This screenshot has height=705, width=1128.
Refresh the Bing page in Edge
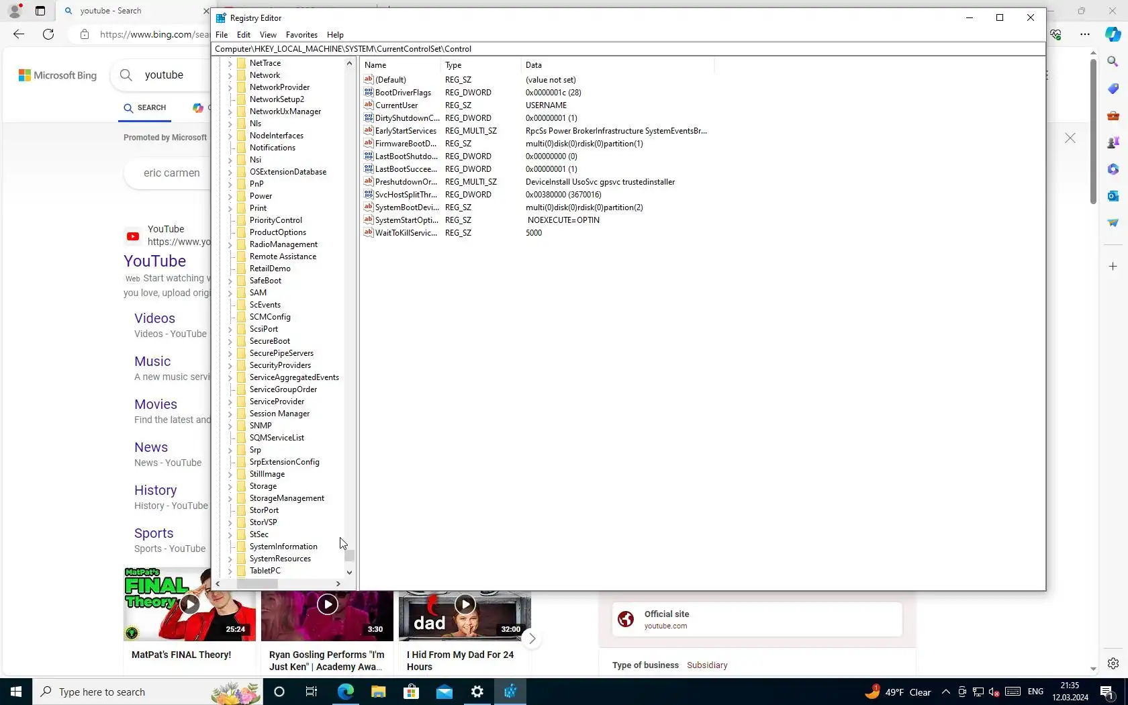(48, 34)
